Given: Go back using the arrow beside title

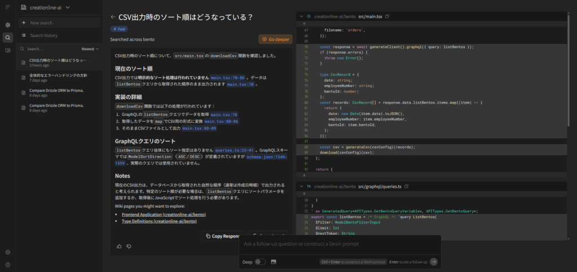Looking at the screenshot, I should pyautogui.click(x=113, y=17).
